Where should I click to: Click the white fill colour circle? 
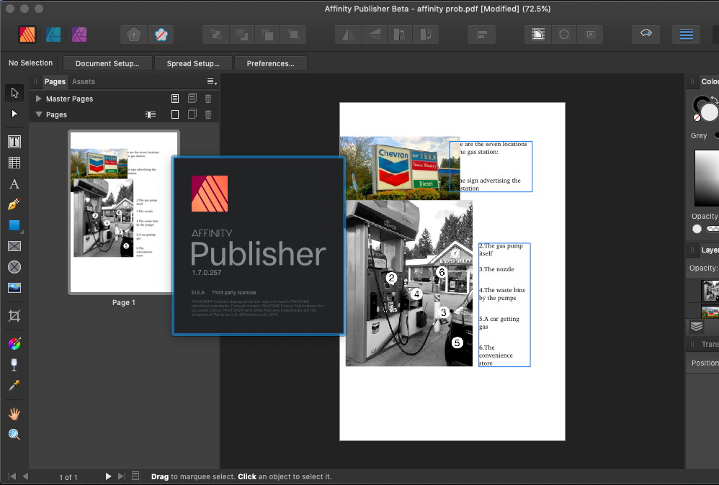click(709, 112)
